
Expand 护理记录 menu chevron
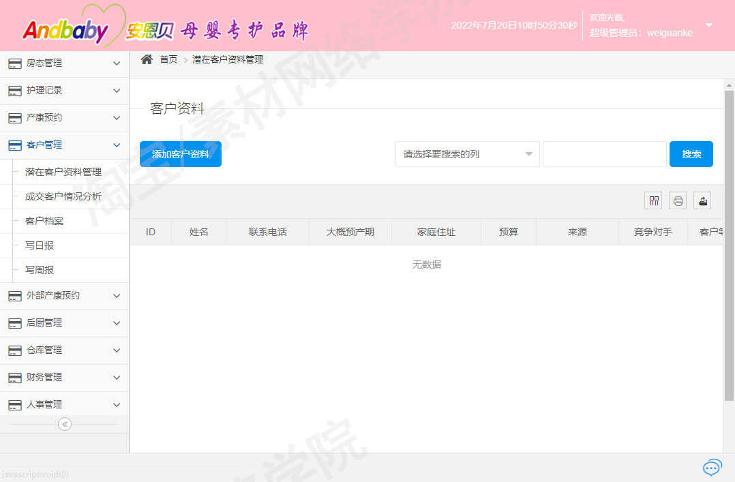click(117, 91)
